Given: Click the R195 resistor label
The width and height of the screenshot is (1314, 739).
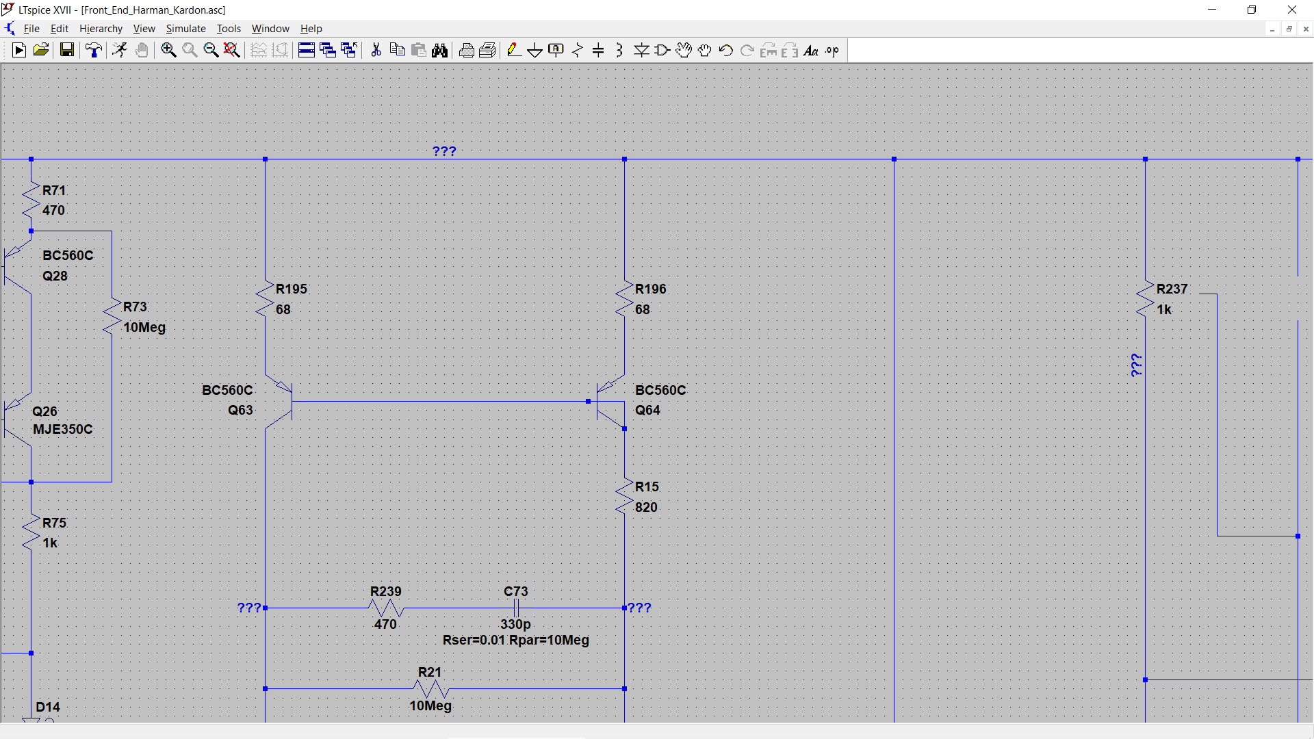Looking at the screenshot, I should (292, 289).
